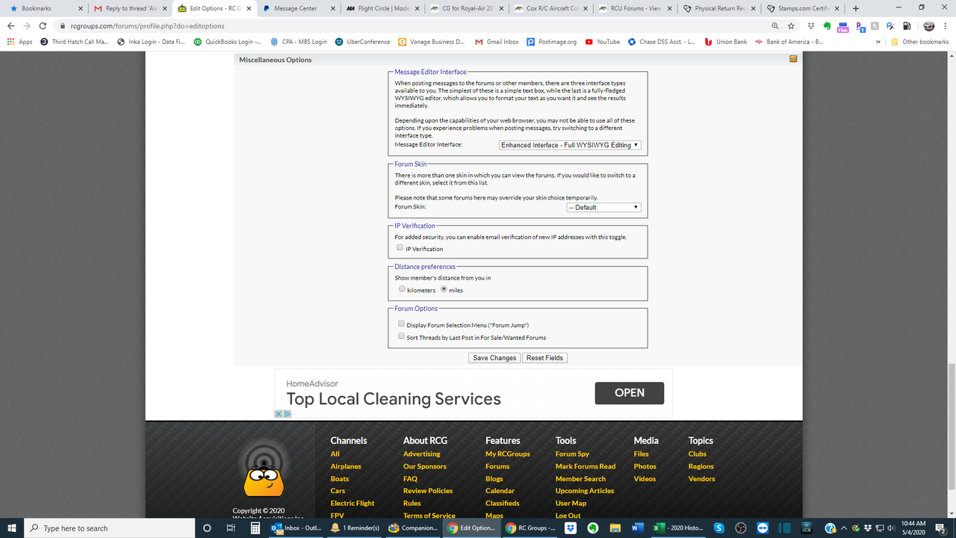Click the Save Changes button
956x538 pixels.
[x=494, y=357]
